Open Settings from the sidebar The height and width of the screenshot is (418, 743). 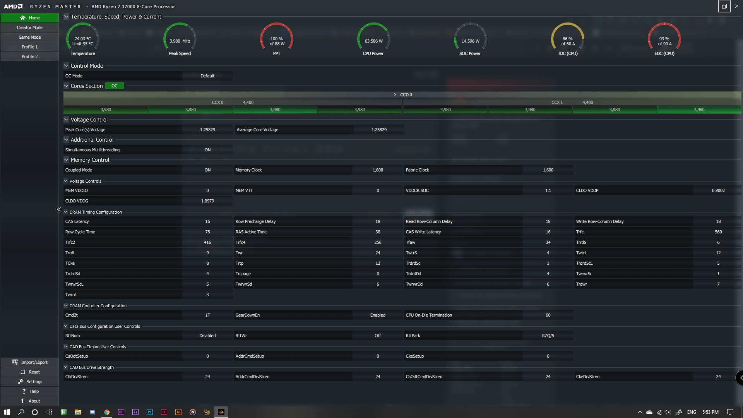pyautogui.click(x=30, y=382)
